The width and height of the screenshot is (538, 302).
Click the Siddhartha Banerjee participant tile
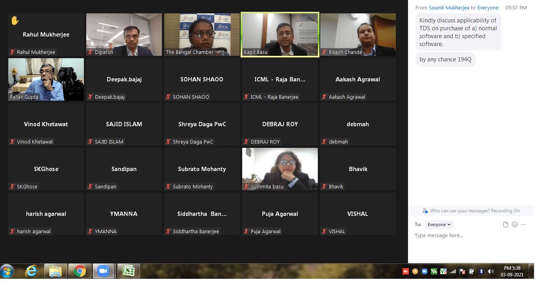[202, 214]
